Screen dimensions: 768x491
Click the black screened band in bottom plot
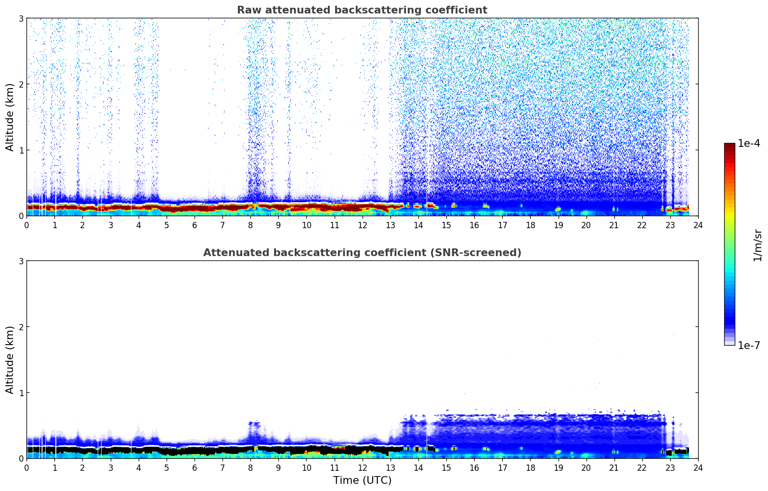pos(193,451)
